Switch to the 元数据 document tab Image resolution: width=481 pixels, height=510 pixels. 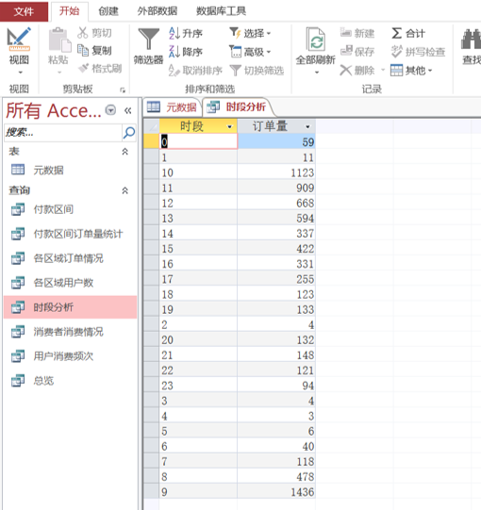pyautogui.click(x=172, y=107)
